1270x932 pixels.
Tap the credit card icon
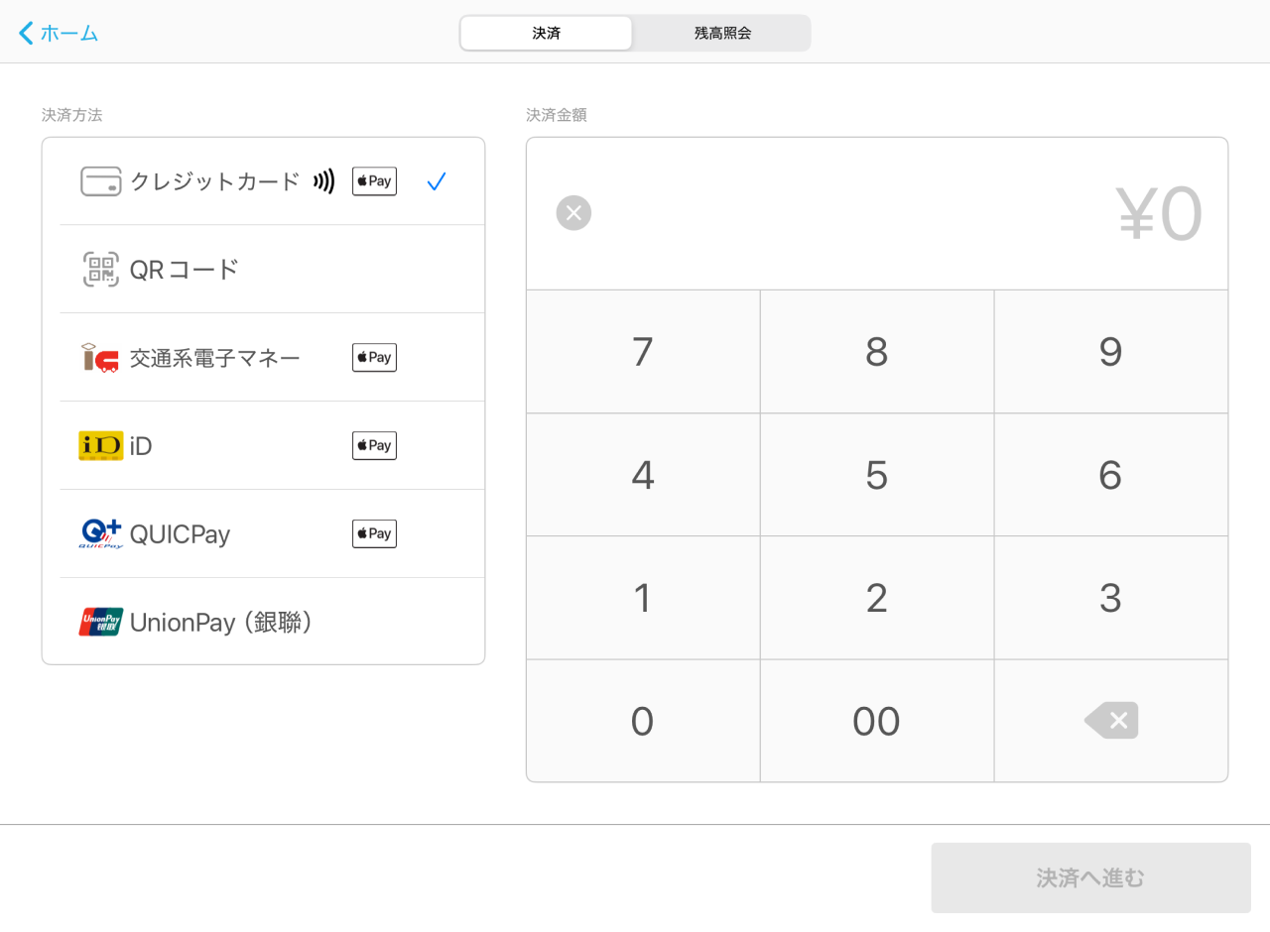100,181
